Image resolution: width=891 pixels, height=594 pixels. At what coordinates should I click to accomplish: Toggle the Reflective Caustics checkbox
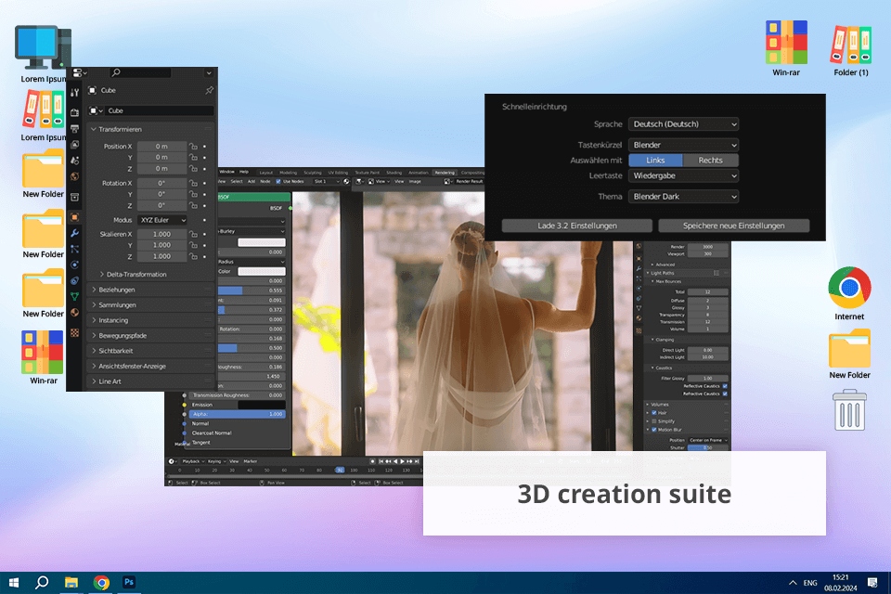pos(725,386)
